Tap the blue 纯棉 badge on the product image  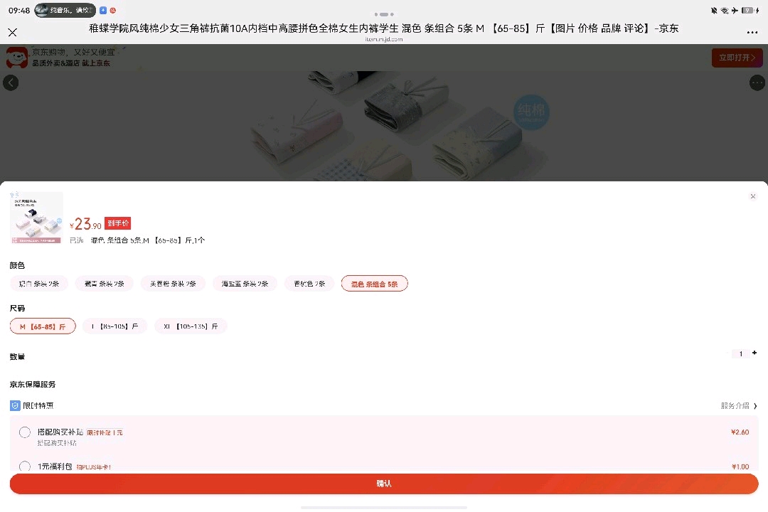click(531, 112)
